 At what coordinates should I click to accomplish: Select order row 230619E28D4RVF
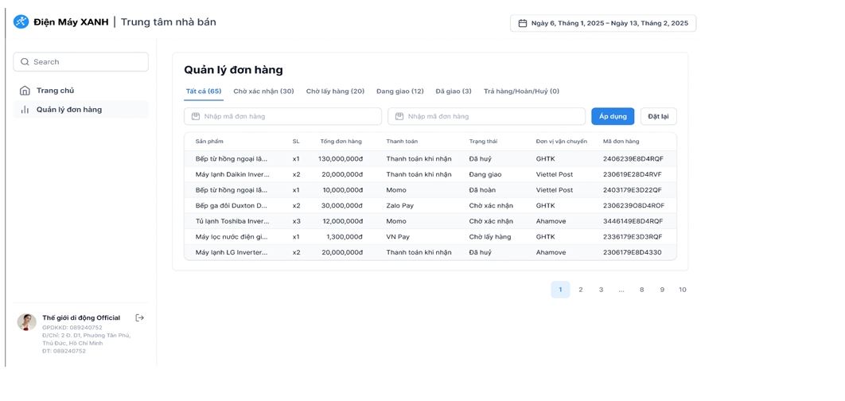[430, 174]
